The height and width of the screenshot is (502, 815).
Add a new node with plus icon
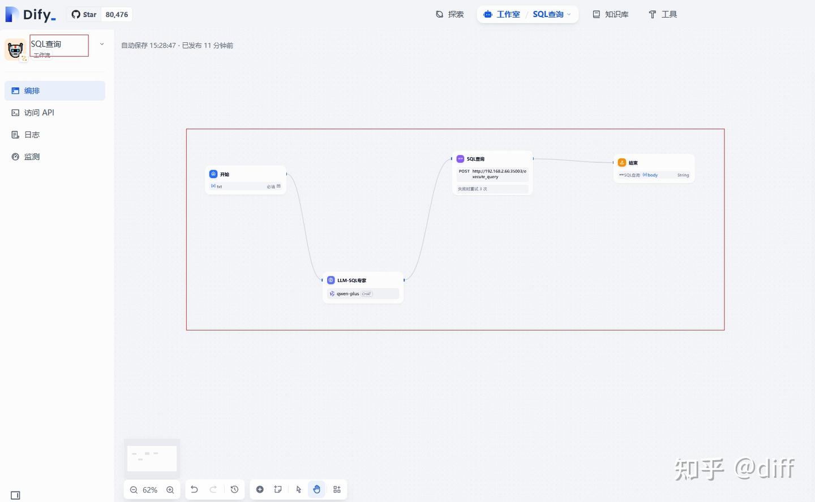coord(260,490)
